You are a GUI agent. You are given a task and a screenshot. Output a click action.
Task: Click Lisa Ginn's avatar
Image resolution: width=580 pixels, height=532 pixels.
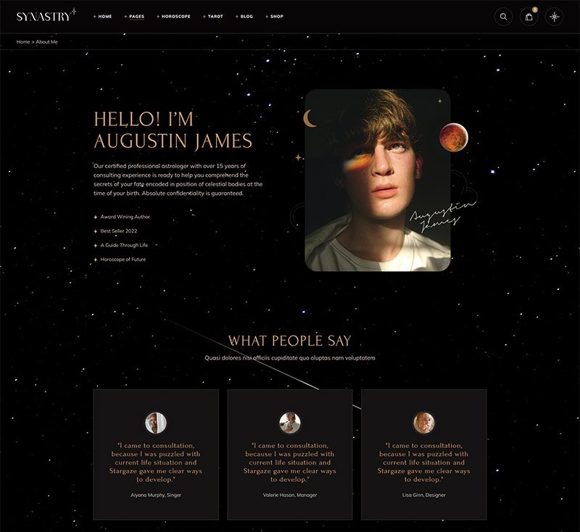pyautogui.click(x=423, y=422)
